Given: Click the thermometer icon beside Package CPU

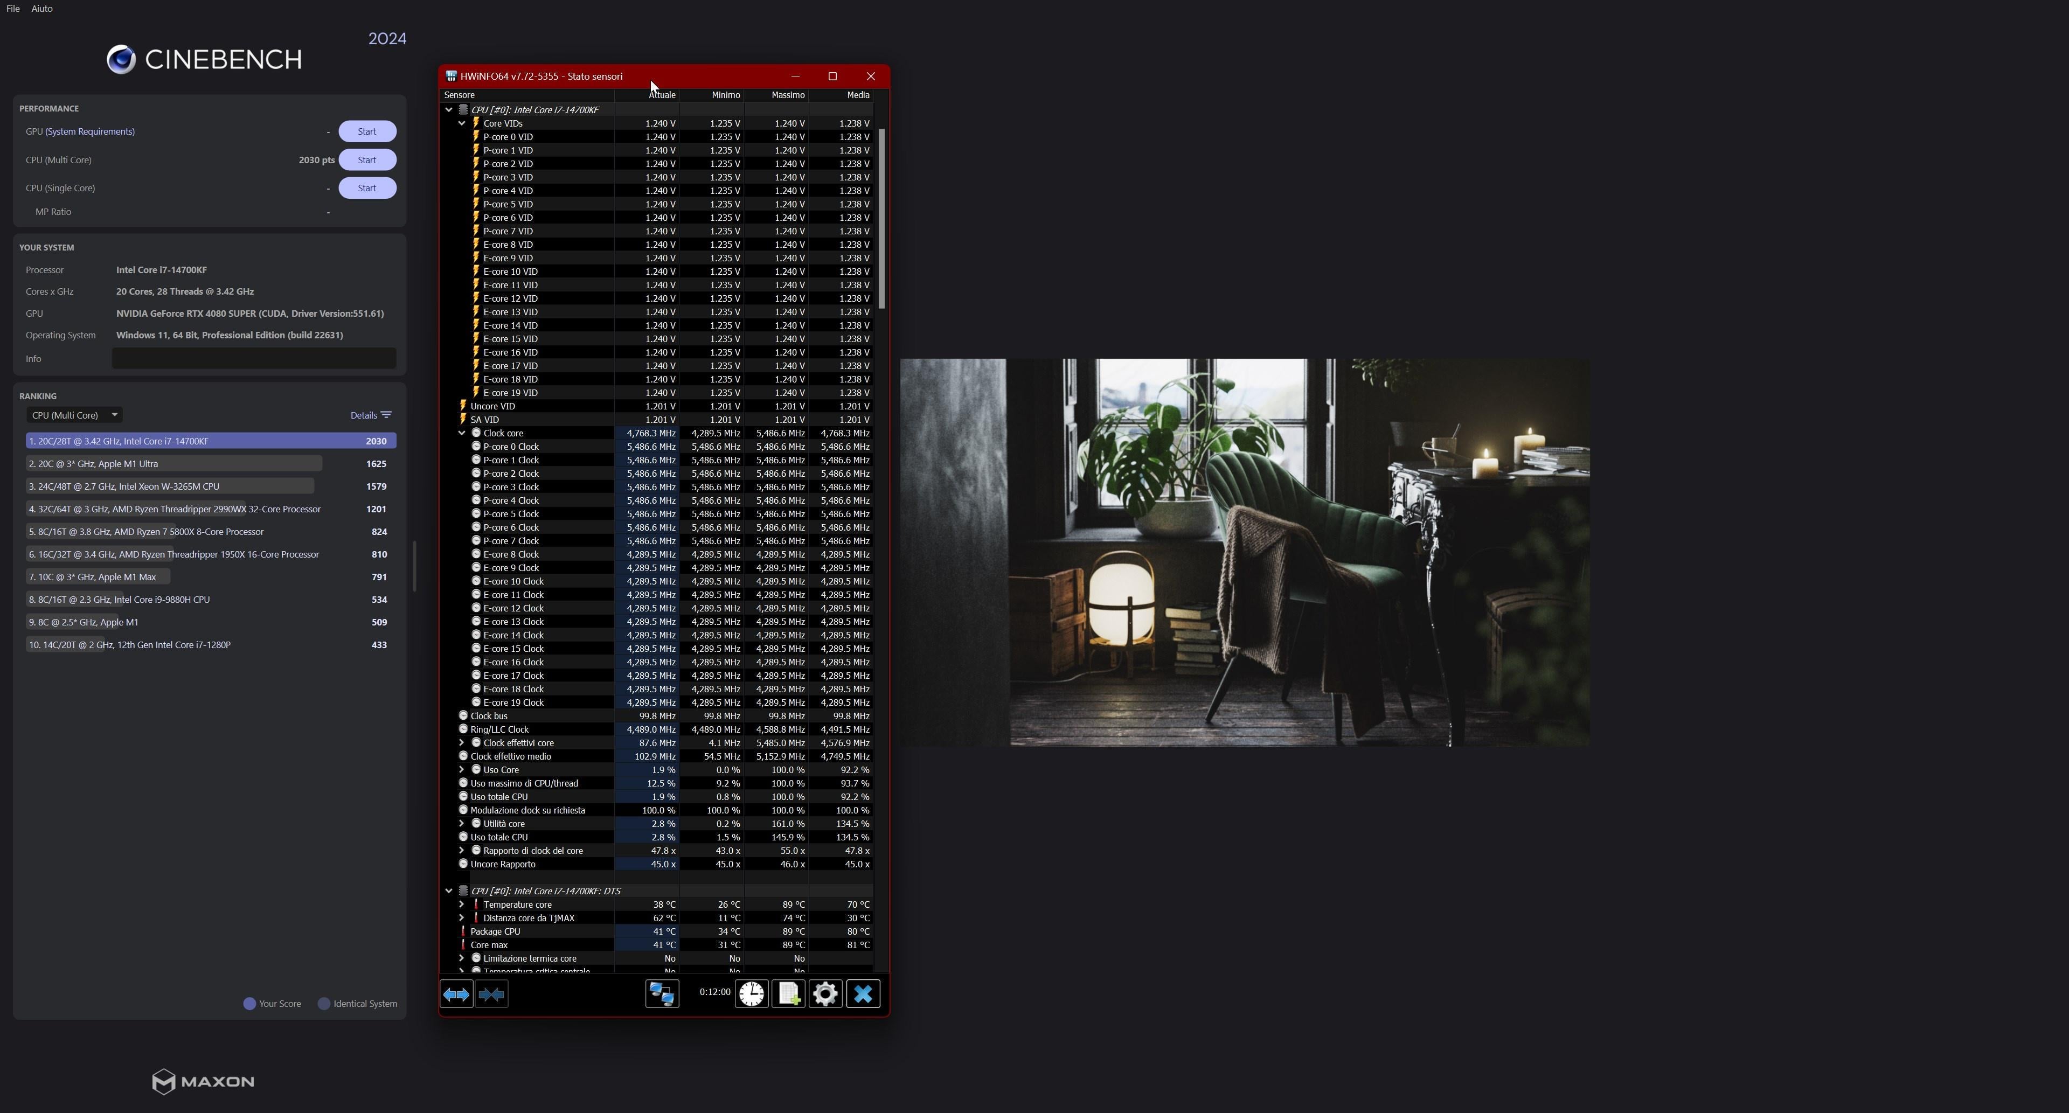Looking at the screenshot, I should click(x=463, y=931).
